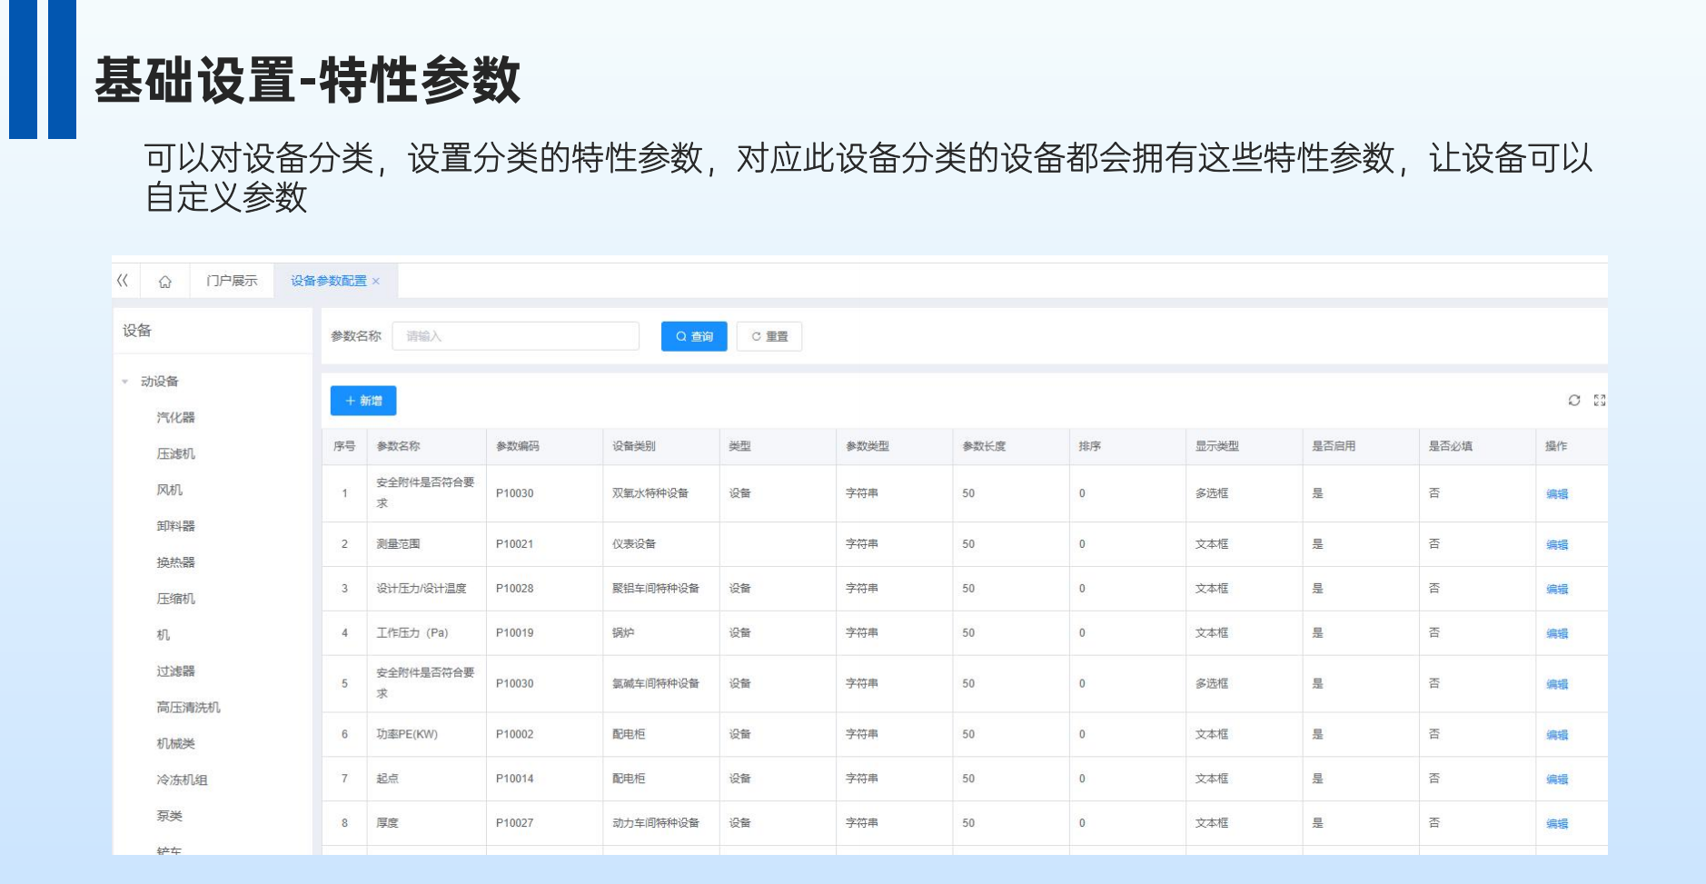Edit the row for 功率PE(KW)
Image resolution: width=1706 pixels, height=884 pixels.
coord(1557,735)
